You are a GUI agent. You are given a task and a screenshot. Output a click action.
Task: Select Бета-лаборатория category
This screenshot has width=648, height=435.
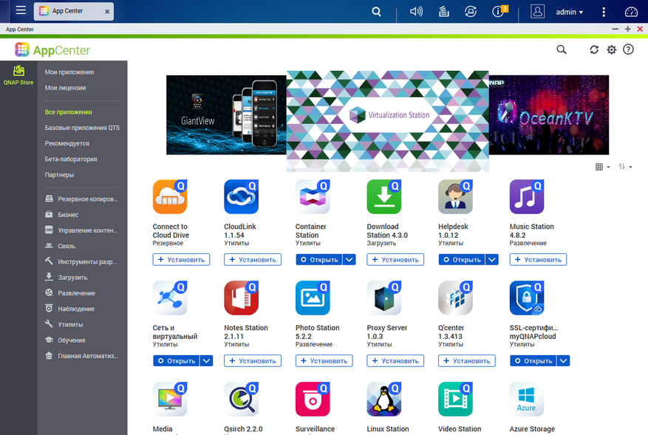(x=71, y=159)
